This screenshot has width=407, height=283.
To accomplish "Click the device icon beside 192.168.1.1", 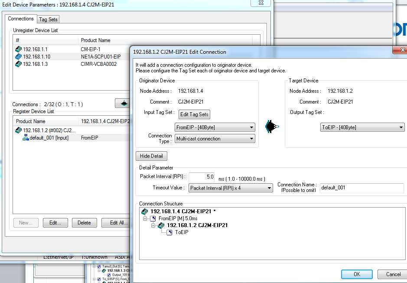I will (x=18, y=49).
